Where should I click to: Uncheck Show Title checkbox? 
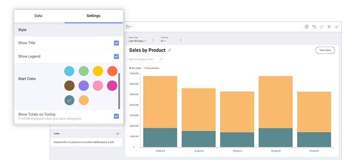116,43
